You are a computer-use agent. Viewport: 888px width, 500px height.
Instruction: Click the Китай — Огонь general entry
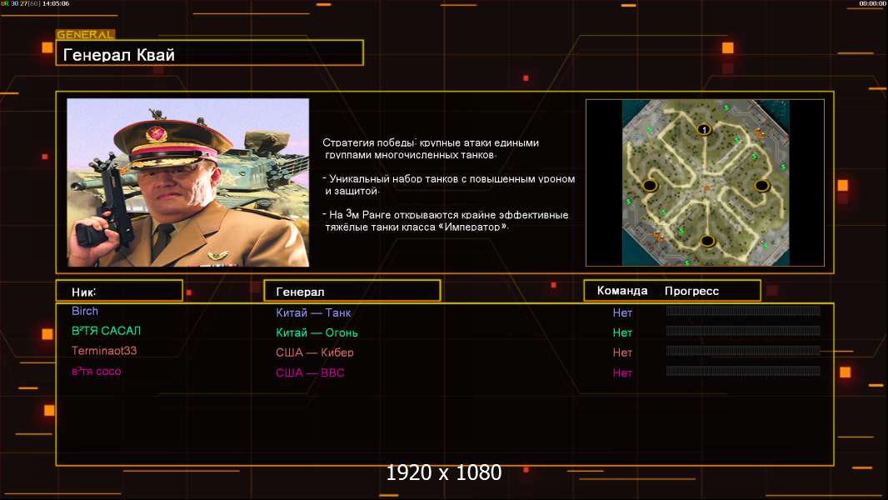point(317,332)
